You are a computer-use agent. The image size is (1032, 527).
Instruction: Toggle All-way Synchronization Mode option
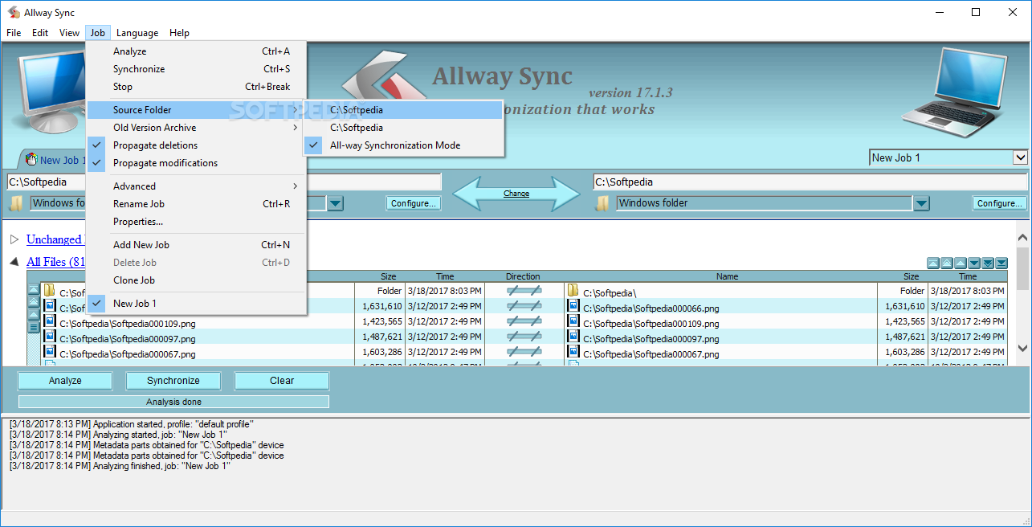[x=403, y=145]
